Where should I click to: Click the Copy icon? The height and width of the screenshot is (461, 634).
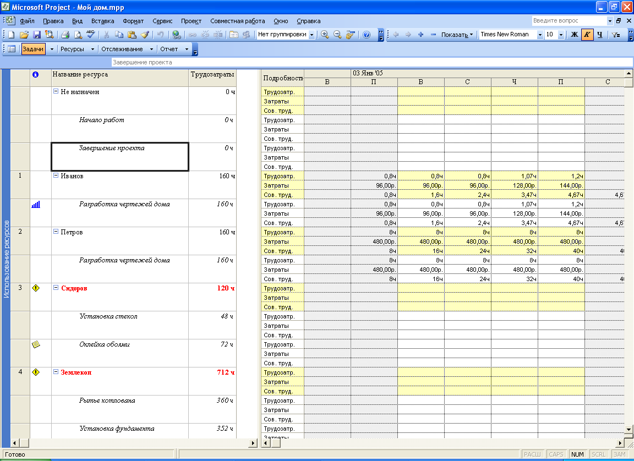[x=119, y=35]
